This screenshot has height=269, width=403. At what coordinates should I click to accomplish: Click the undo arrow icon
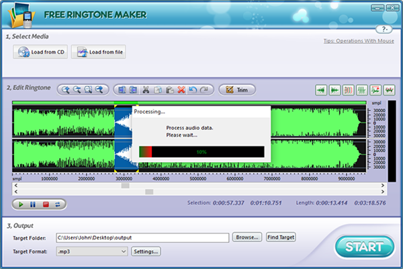click(x=193, y=89)
